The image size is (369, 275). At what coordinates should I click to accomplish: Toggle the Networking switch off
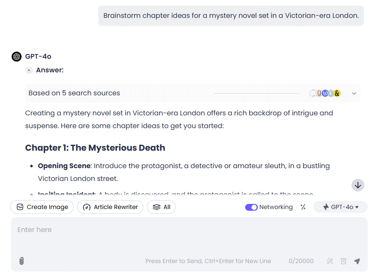251,207
